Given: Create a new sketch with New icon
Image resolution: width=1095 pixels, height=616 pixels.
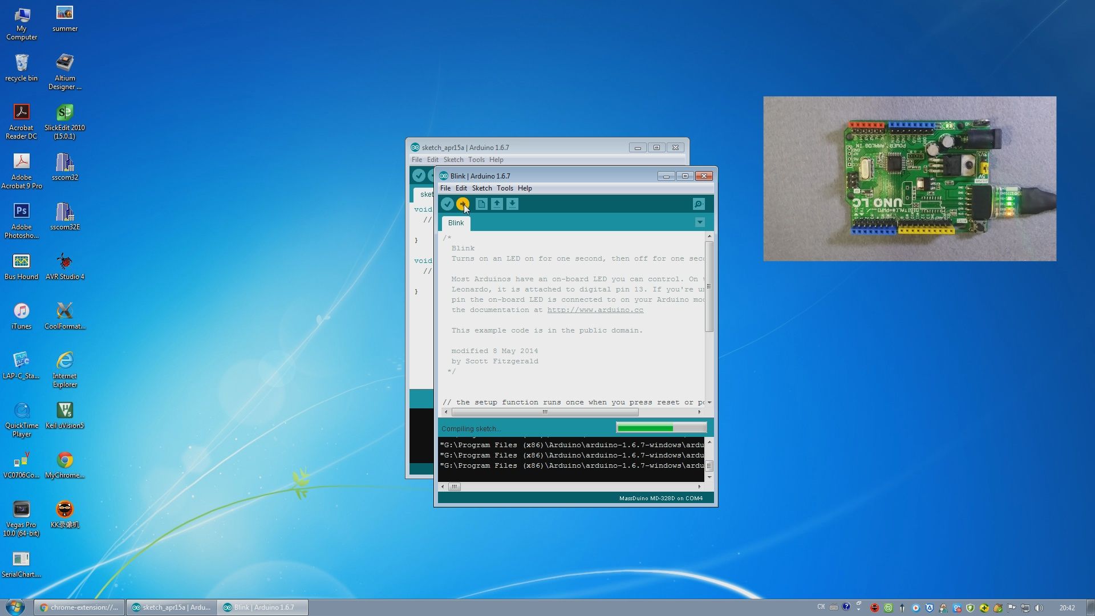Looking at the screenshot, I should (481, 204).
